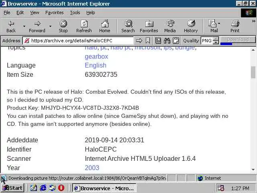Viewport: 257px width, 193px height.
Task: Click the Browservice taskbar button
Action: [104, 188]
